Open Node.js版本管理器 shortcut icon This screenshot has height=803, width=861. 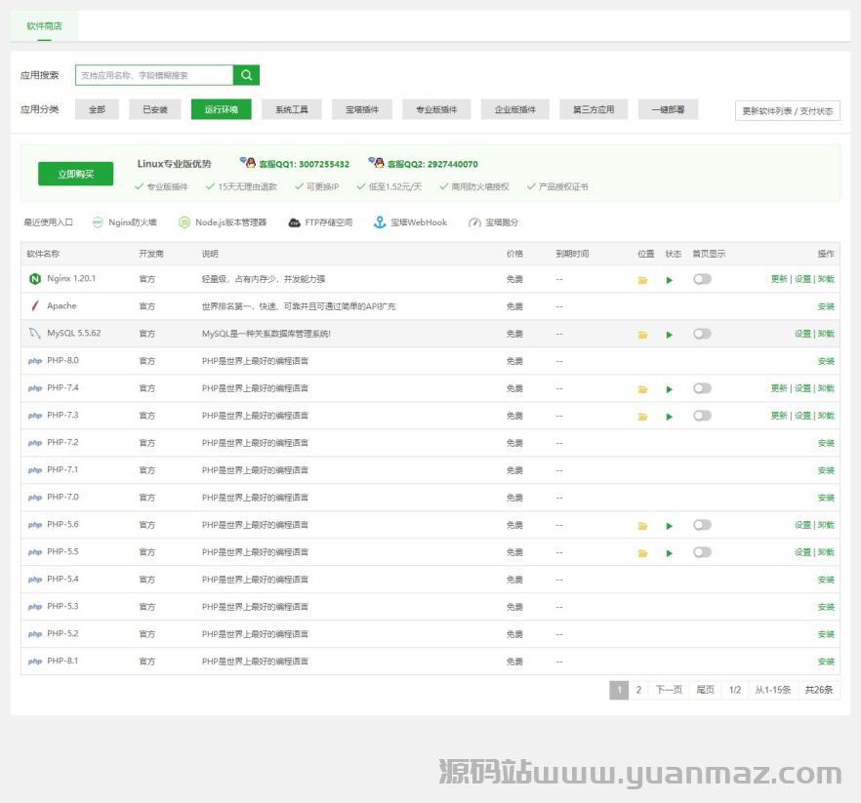[184, 222]
